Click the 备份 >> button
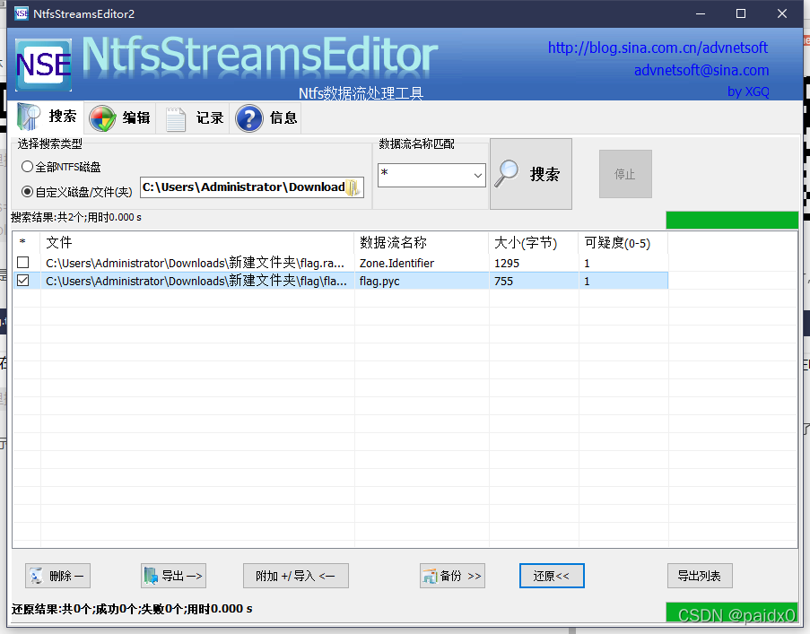The height and width of the screenshot is (634, 810). [x=452, y=576]
